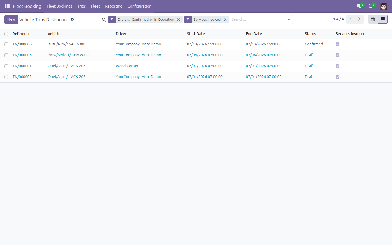Open the user avatar menu
Image resolution: width=392 pixels, height=245 pixels.
coord(384,6)
